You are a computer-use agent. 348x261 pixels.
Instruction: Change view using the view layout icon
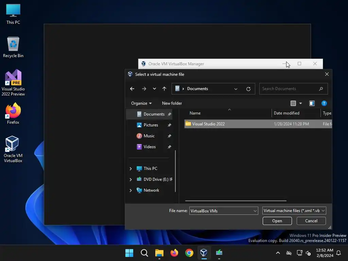click(293, 103)
